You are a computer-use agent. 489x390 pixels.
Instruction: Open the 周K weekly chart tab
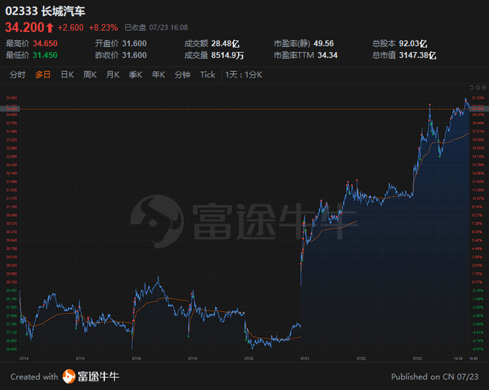90,75
